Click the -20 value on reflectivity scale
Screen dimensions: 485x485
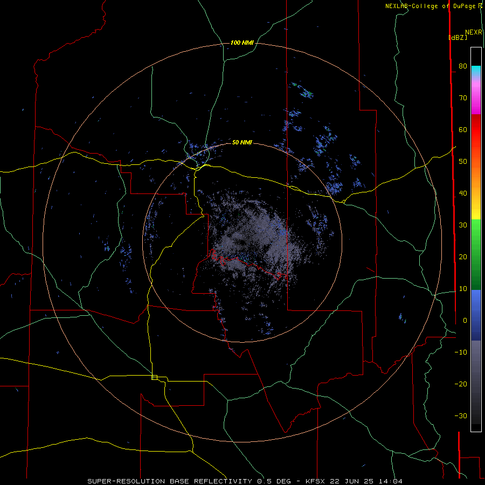tap(461, 384)
